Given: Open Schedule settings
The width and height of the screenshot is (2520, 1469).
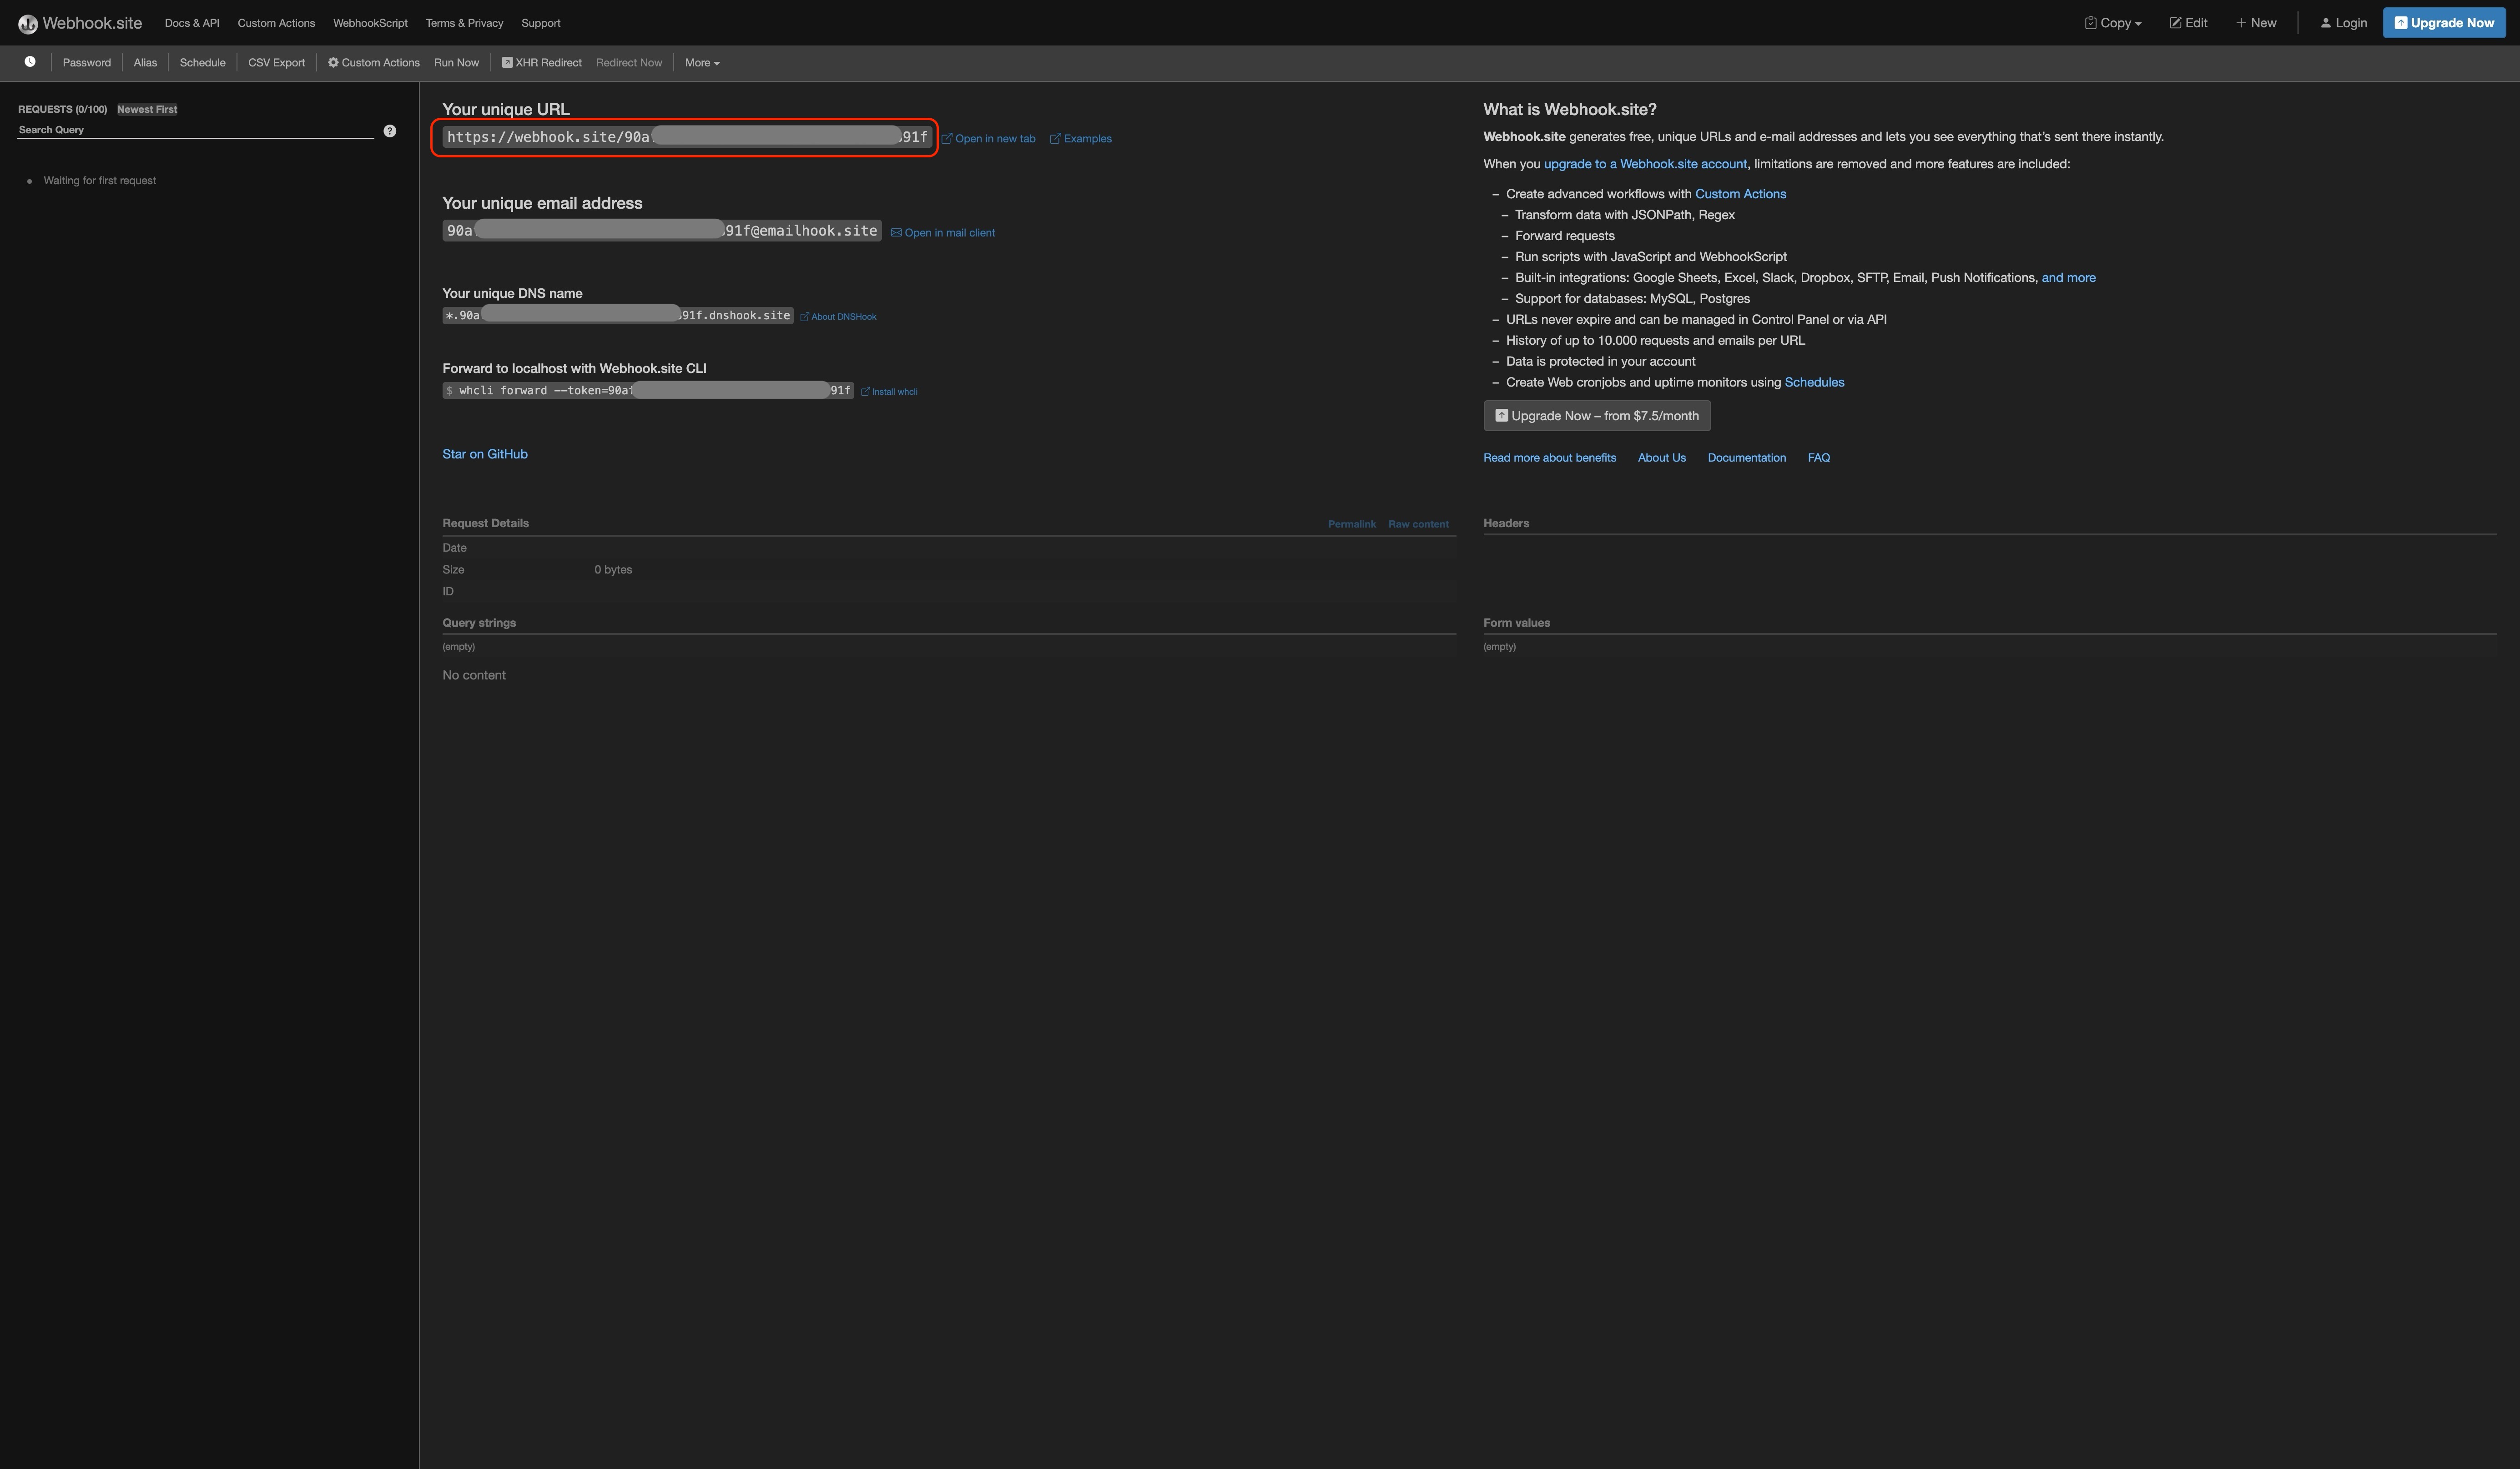Looking at the screenshot, I should [x=202, y=63].
